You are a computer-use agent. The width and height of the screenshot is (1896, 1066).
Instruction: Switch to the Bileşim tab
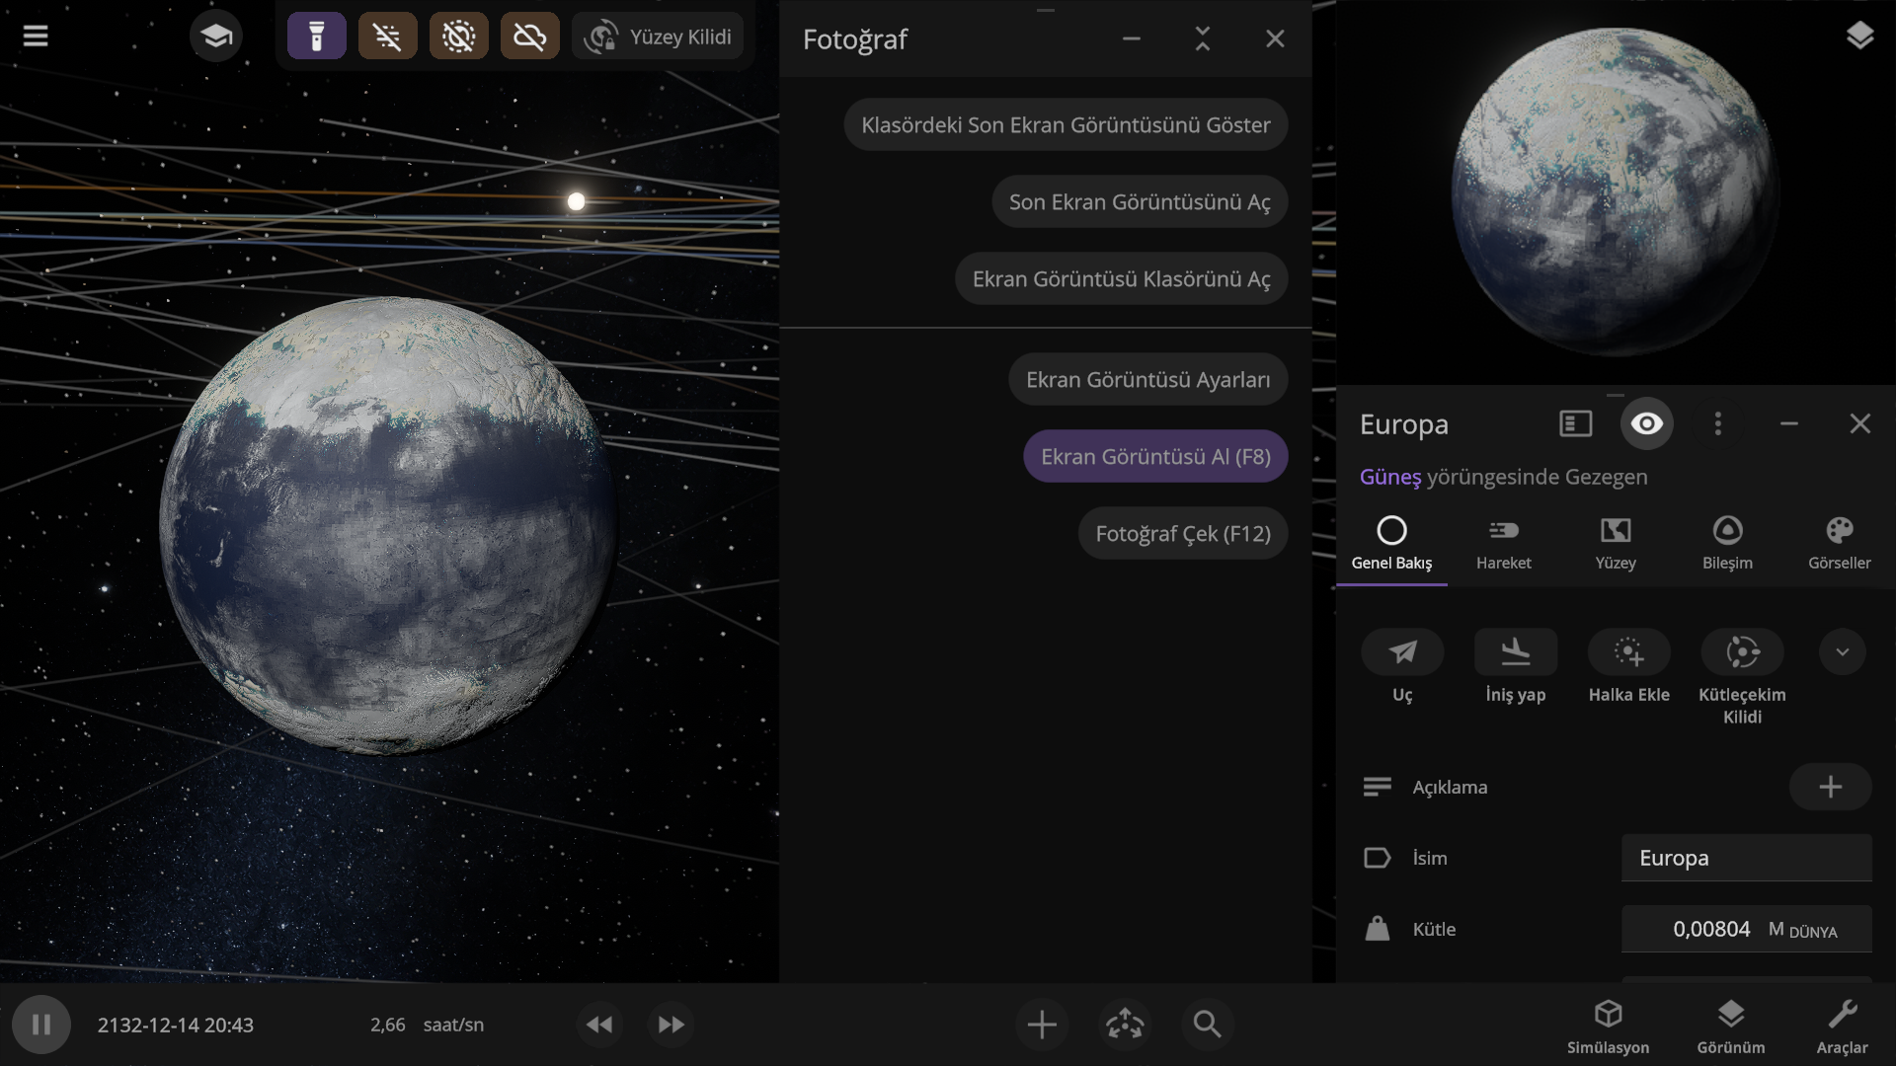[1727, 544]
